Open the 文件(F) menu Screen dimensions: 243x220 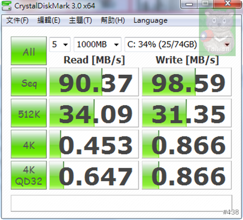click(17, 20)
